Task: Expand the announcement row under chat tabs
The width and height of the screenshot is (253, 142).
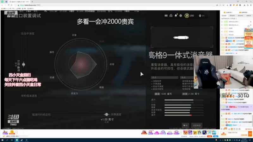Action: 229,19
